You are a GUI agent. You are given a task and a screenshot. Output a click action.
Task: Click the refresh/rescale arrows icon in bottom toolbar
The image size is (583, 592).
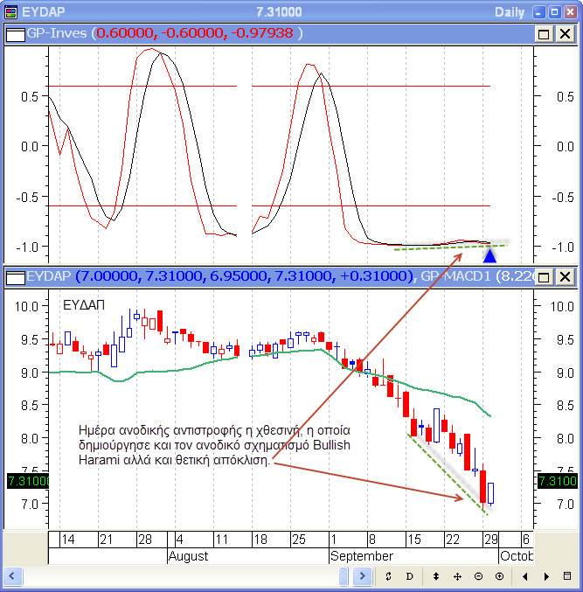click(388, 577)
